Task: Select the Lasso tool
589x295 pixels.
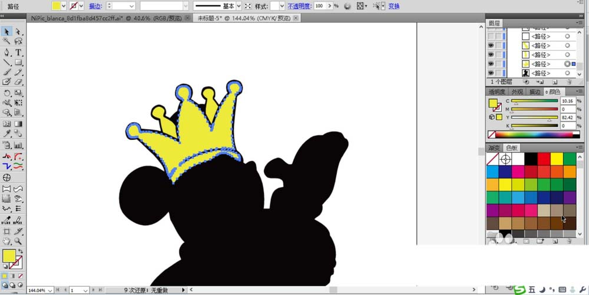Action: tap(18, 41)
